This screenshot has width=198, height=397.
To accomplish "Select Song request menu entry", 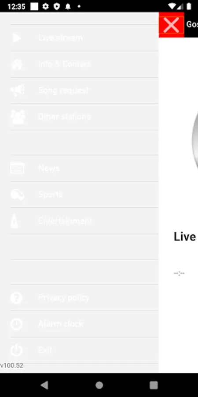I will [84, 90].
